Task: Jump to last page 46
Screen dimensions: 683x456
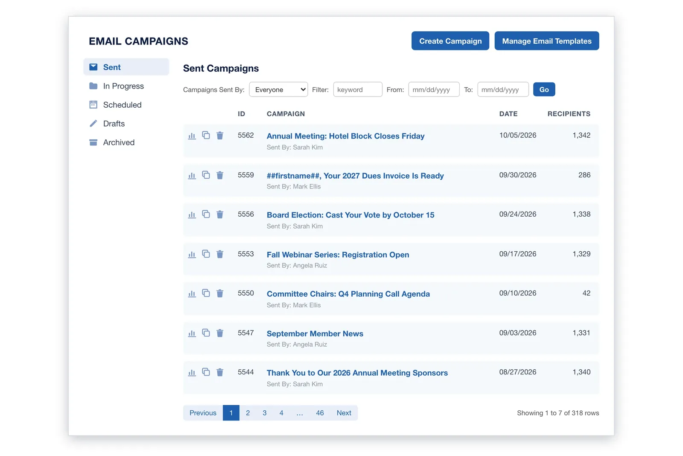Action: click(x=320, y=413)
